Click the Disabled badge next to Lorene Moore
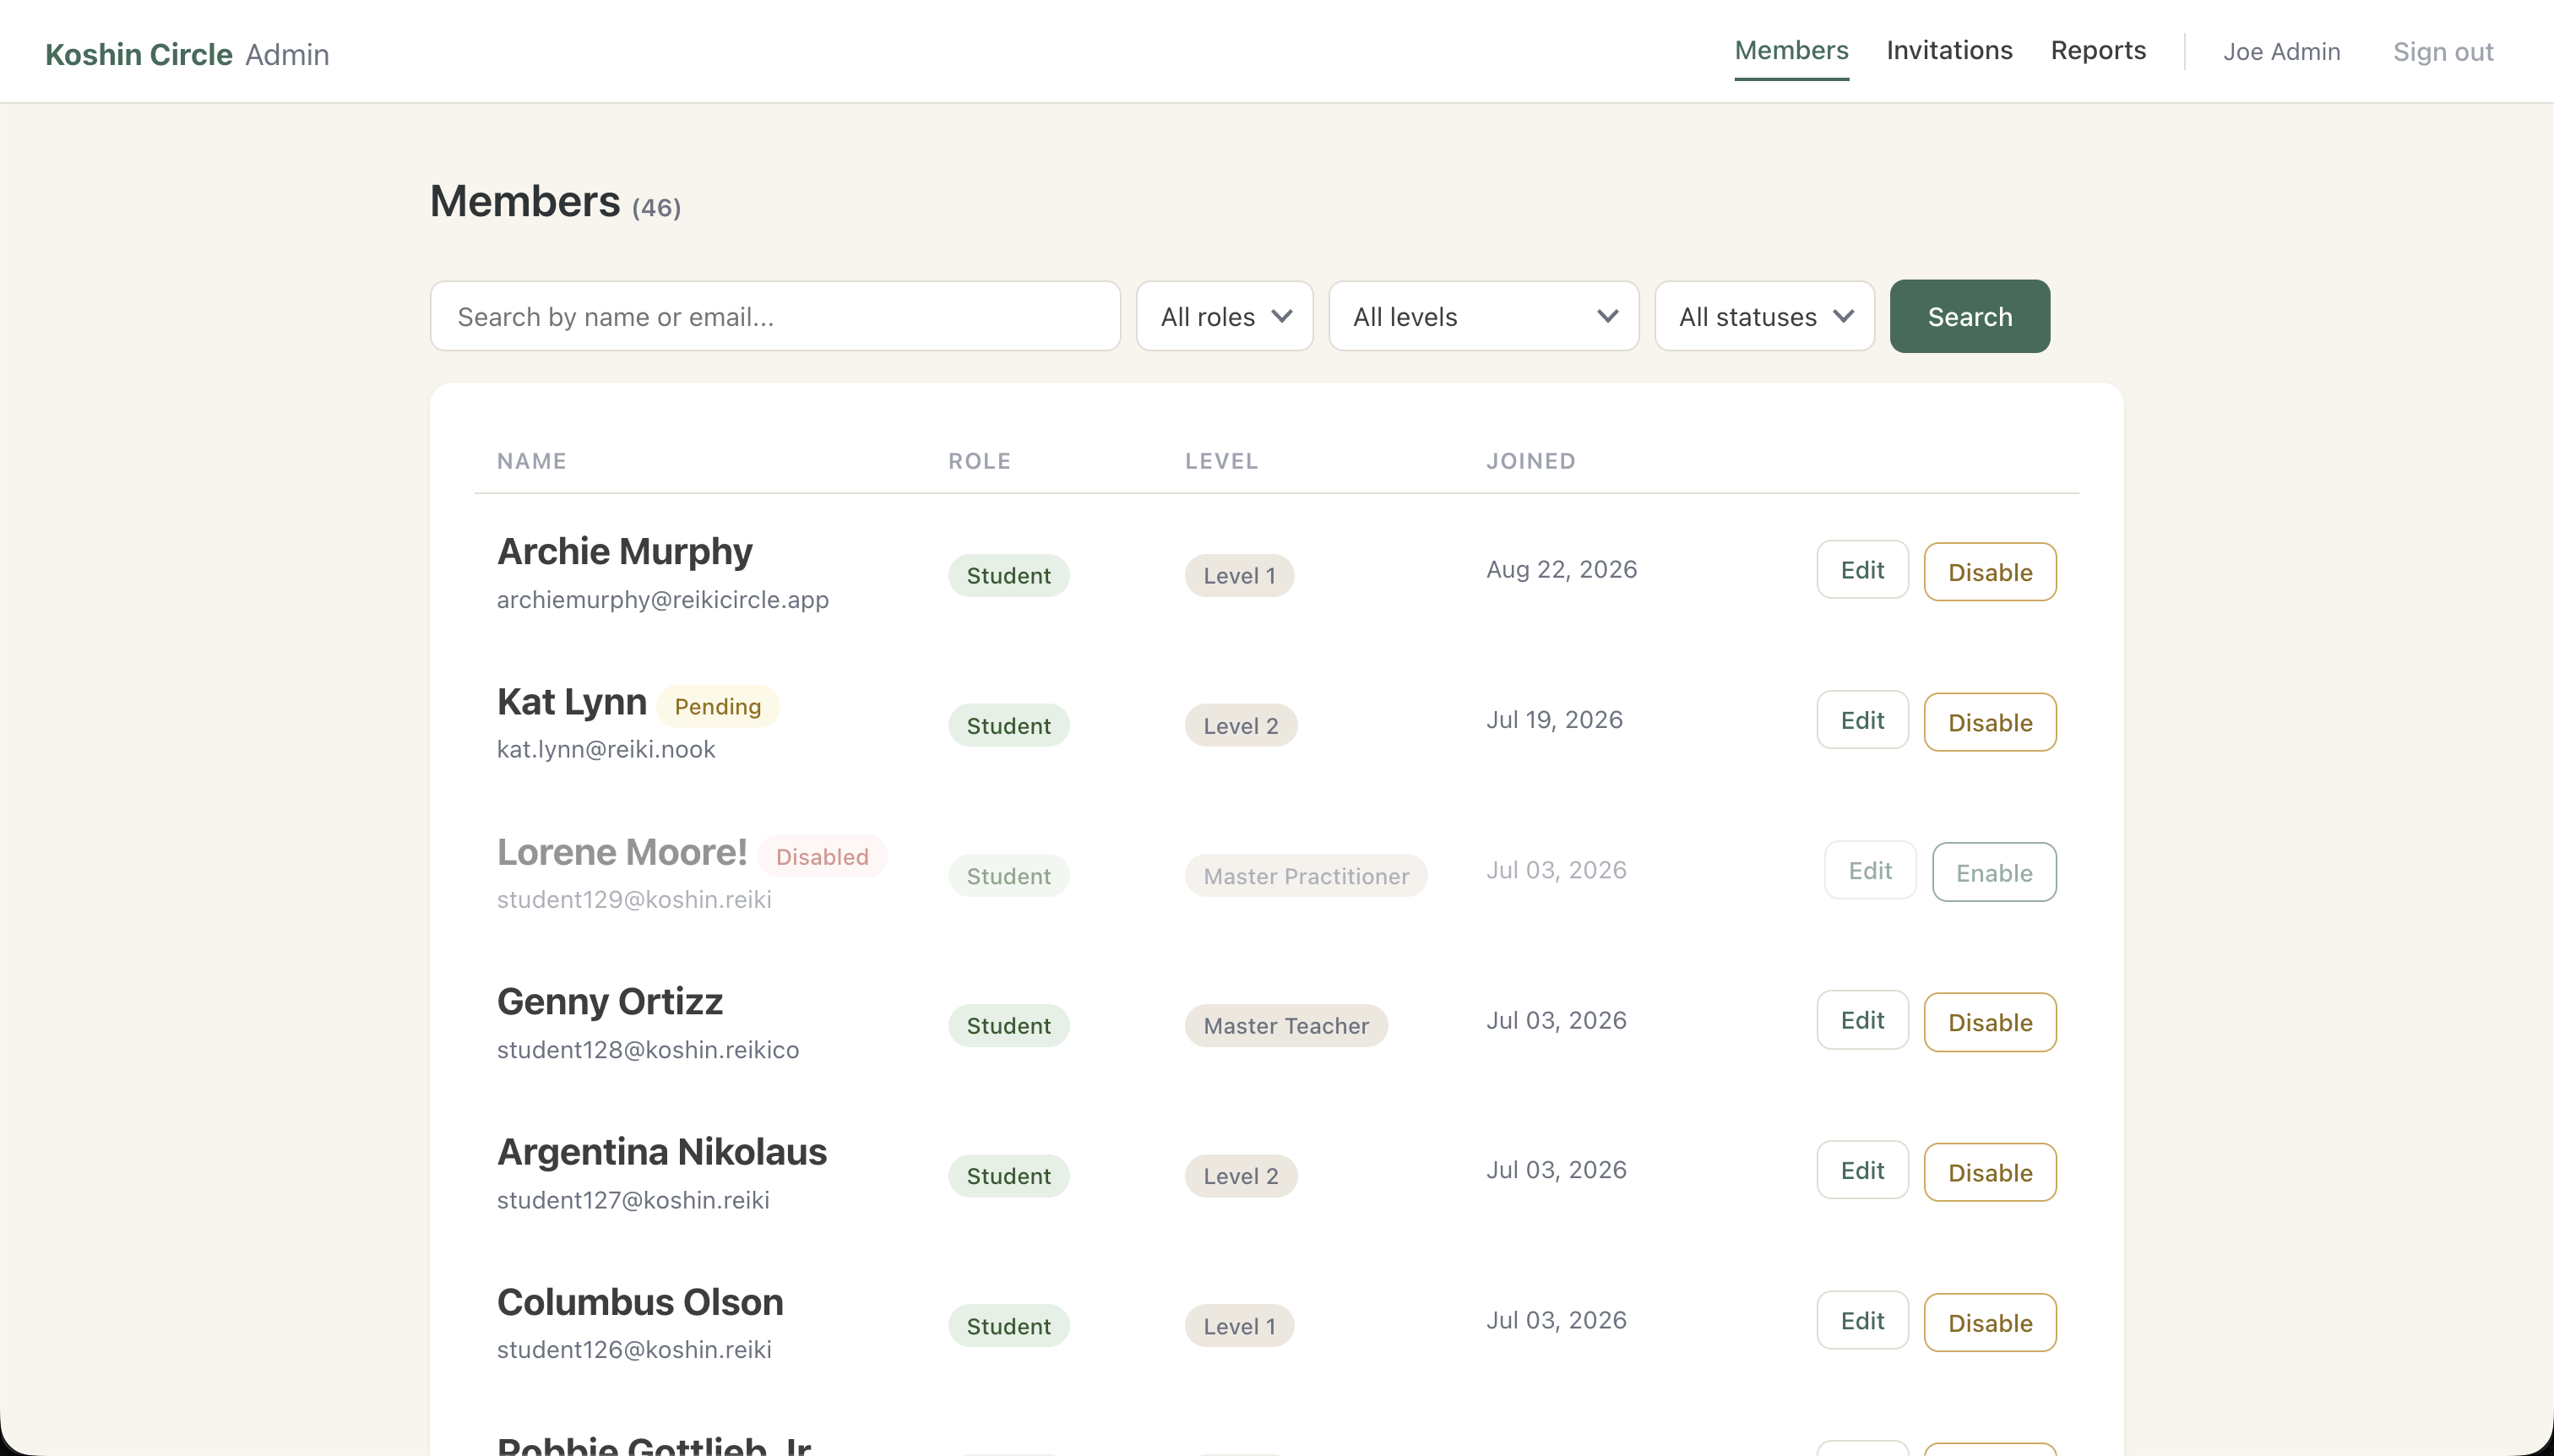 click(x=822, y=856)
